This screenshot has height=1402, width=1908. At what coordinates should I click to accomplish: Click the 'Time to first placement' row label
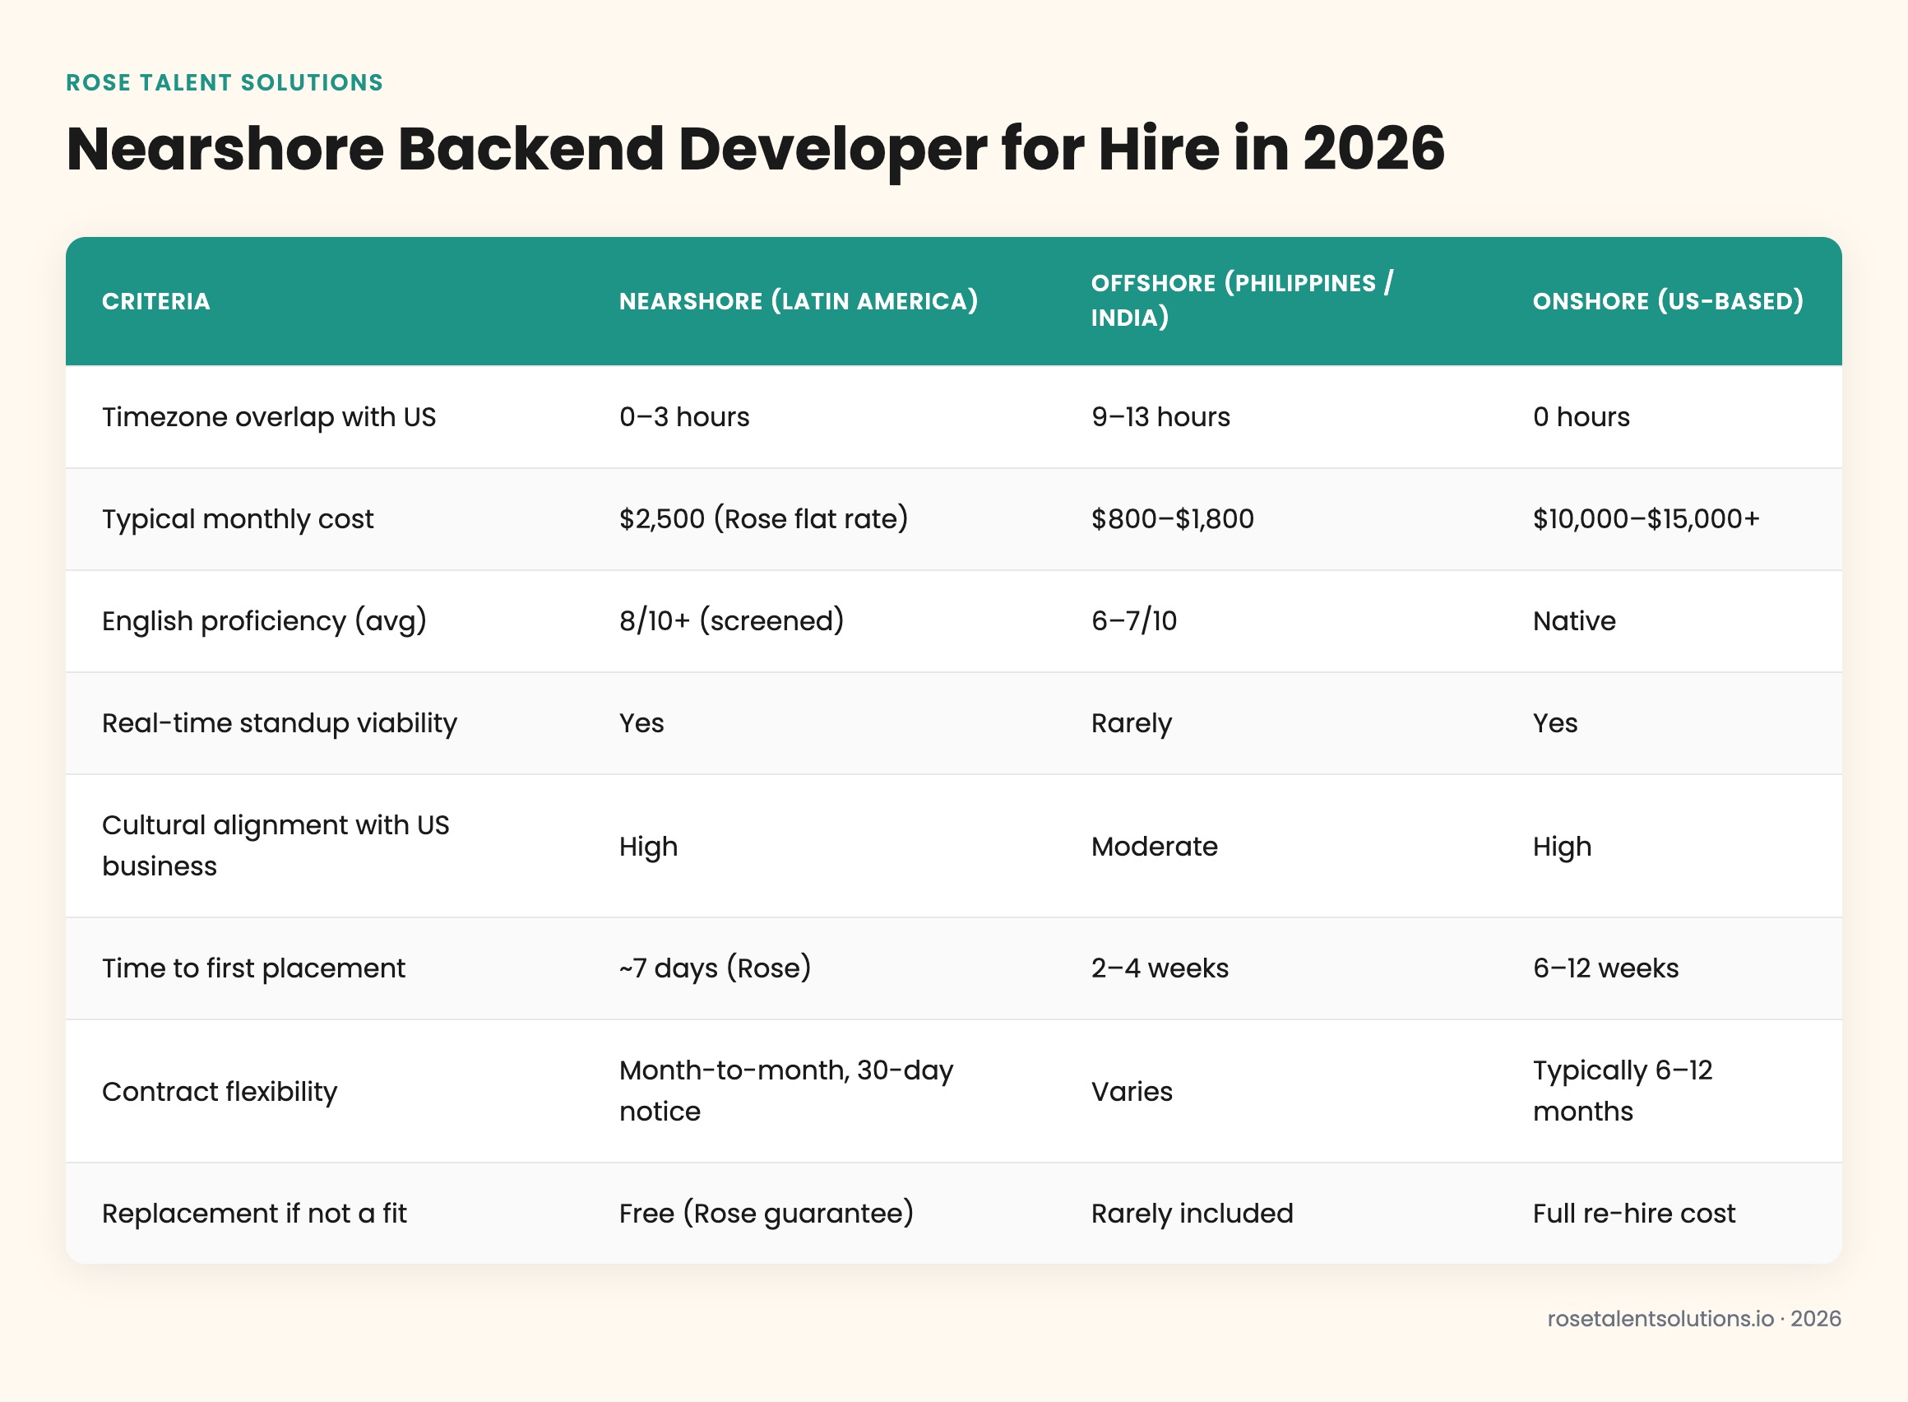[x=253, y=968]
